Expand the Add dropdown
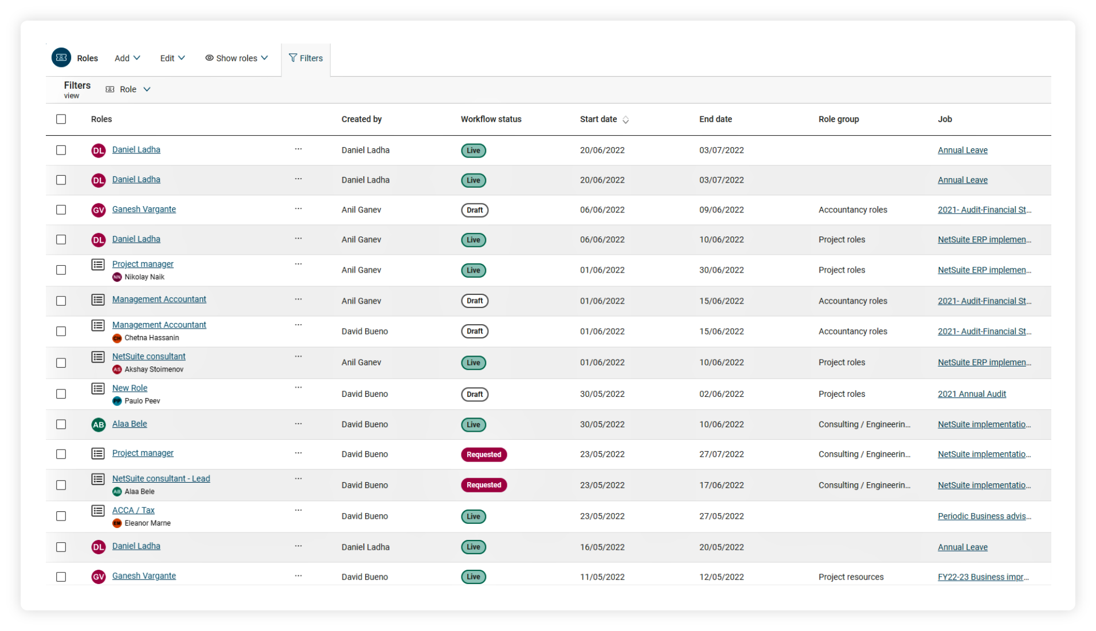The height and width of the screenshot is (631, 1096). click(x=127, y=58)
